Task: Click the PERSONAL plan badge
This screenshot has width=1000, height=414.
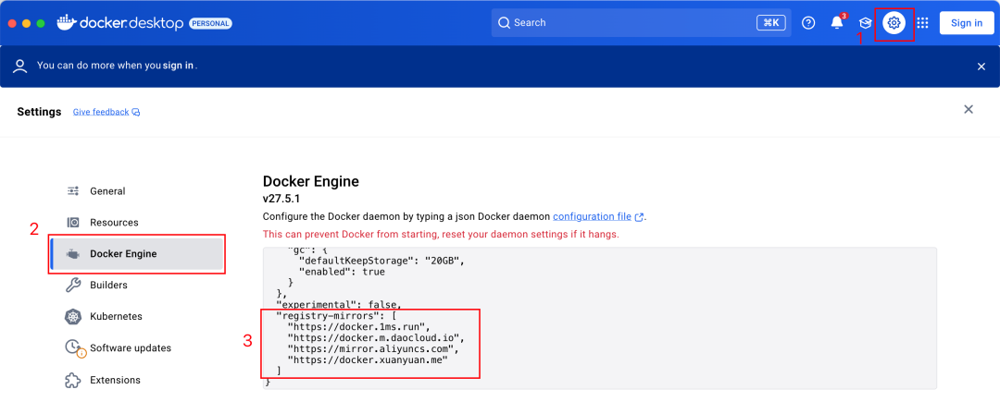Action: [210, 24]
